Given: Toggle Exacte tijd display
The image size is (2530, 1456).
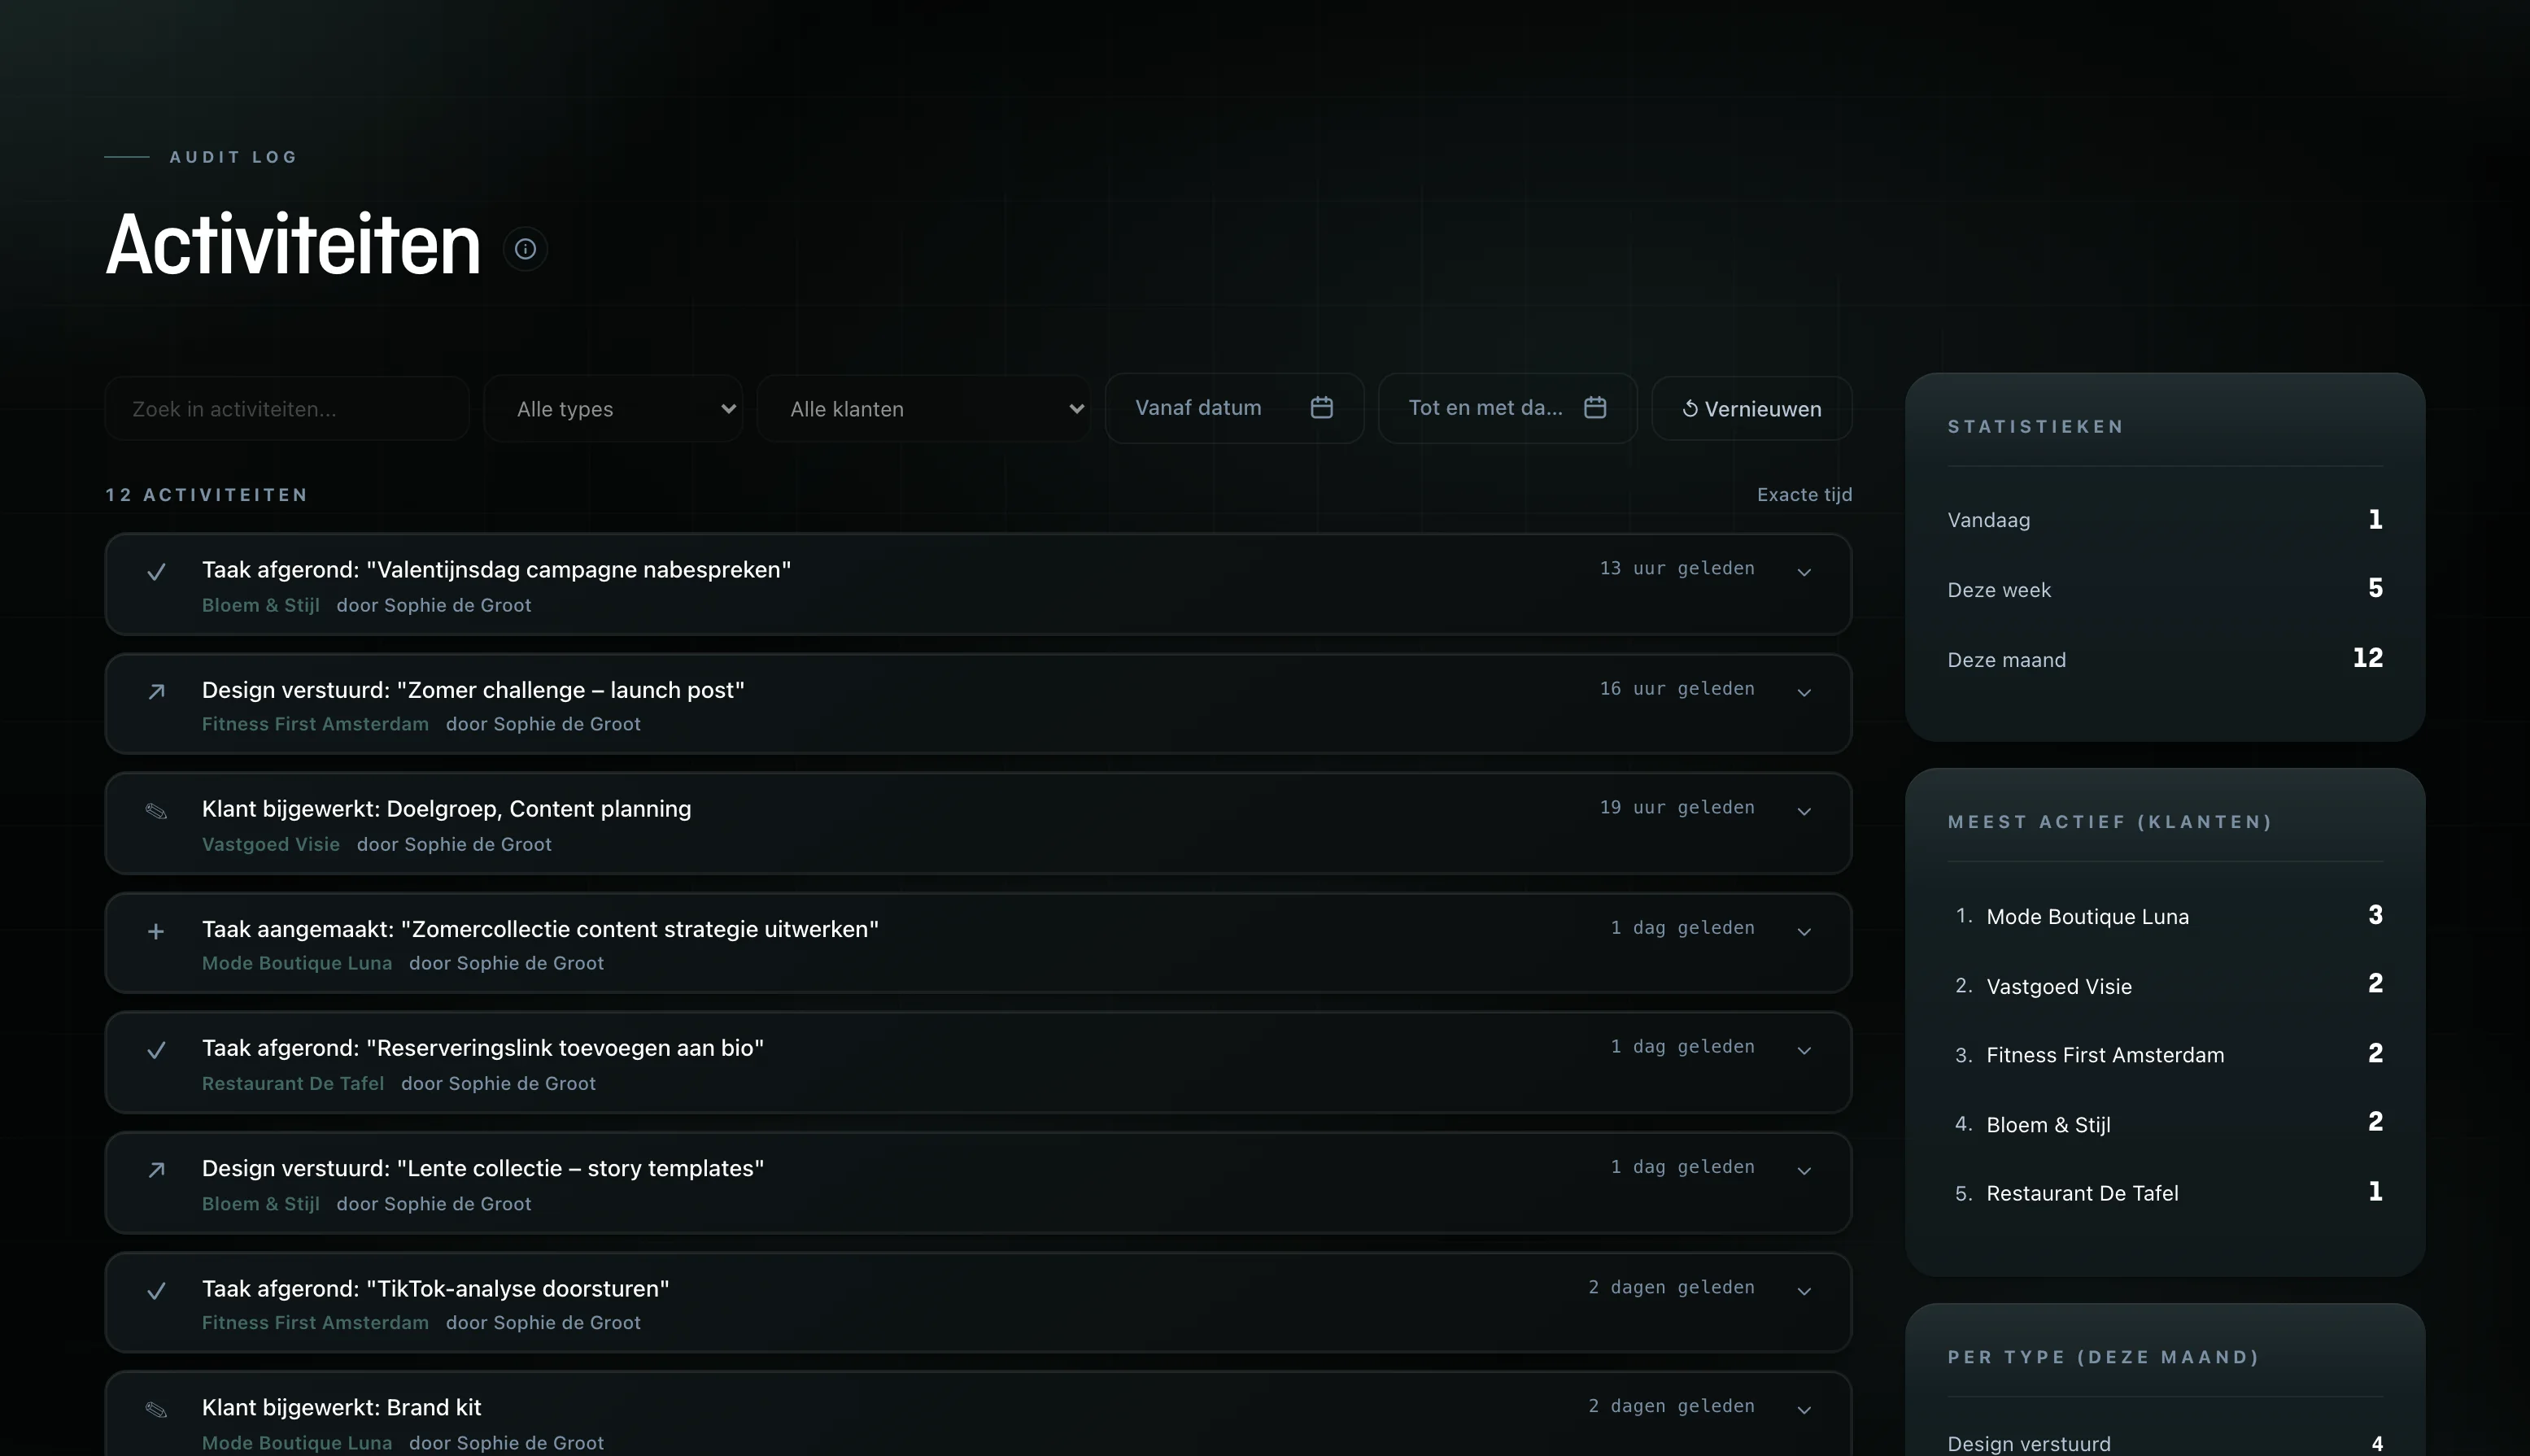Looking at the screenshot, I should pyautogui.click(x=1804, y=495).
